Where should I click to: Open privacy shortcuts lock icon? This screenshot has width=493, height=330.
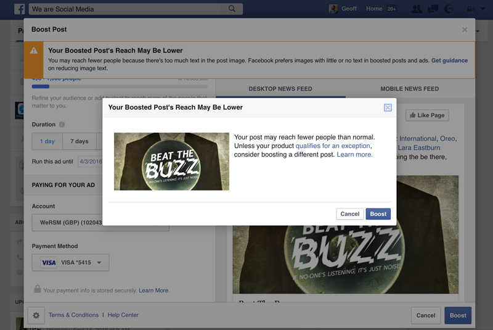[x=471, y=9]
